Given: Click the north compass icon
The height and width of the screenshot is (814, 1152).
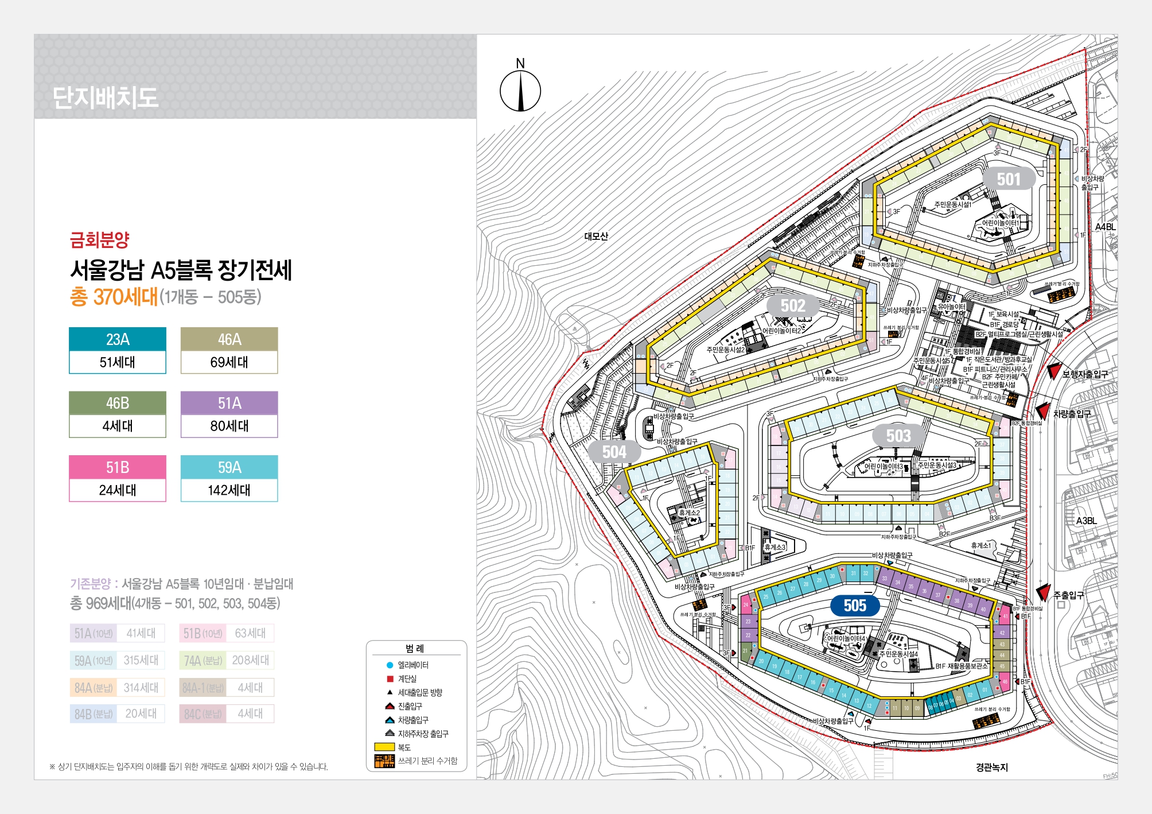Looking at the screenshot, I should 520,91.
